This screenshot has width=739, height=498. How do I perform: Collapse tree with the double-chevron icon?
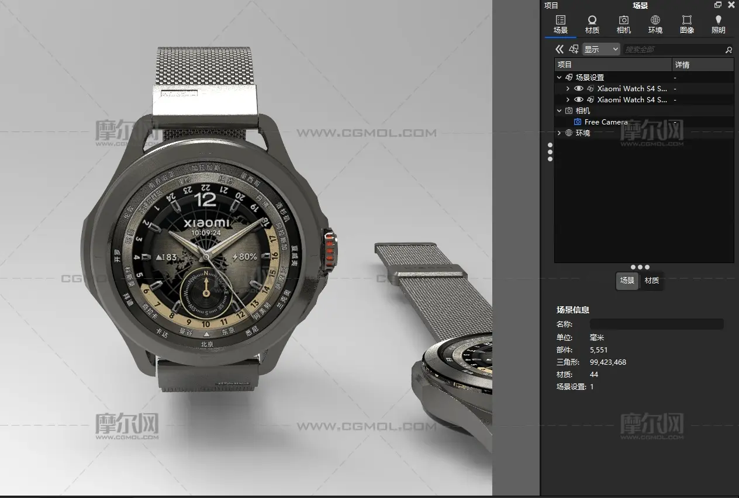(560, 49)
